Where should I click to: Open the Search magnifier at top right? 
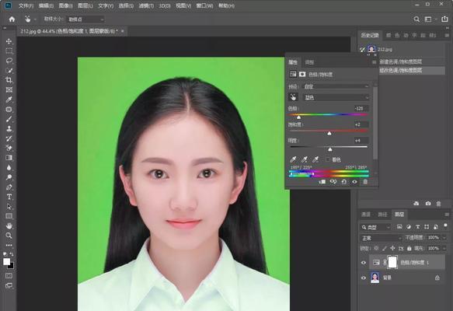[x=416, y=19]
